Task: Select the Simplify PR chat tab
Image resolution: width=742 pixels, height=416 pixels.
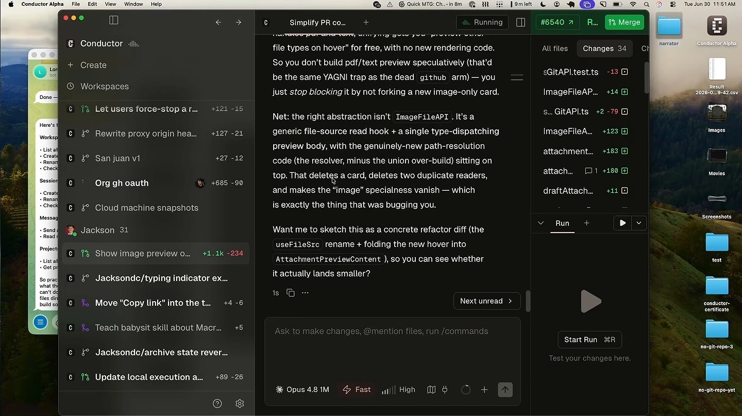Action: (317, 23)
